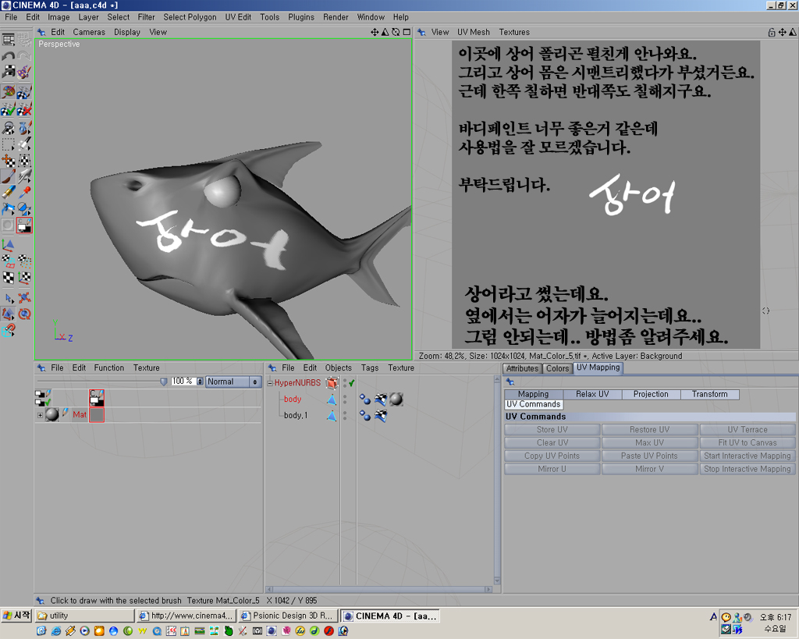Viewport: 799px width, 639px height.
Task: Open the Select Polygon menu
Action: [x=185, y=17]
